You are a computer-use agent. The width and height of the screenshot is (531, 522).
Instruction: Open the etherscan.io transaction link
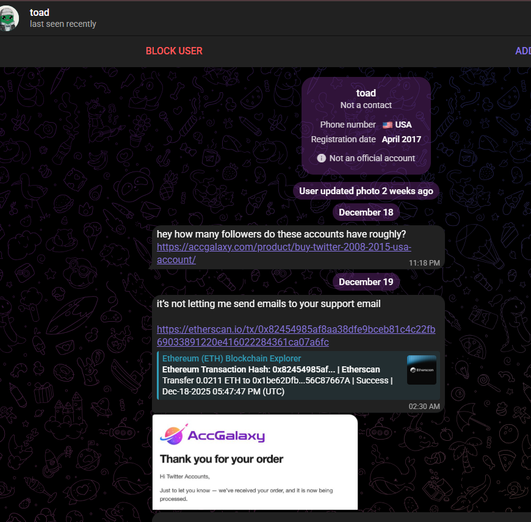[296, 336]
